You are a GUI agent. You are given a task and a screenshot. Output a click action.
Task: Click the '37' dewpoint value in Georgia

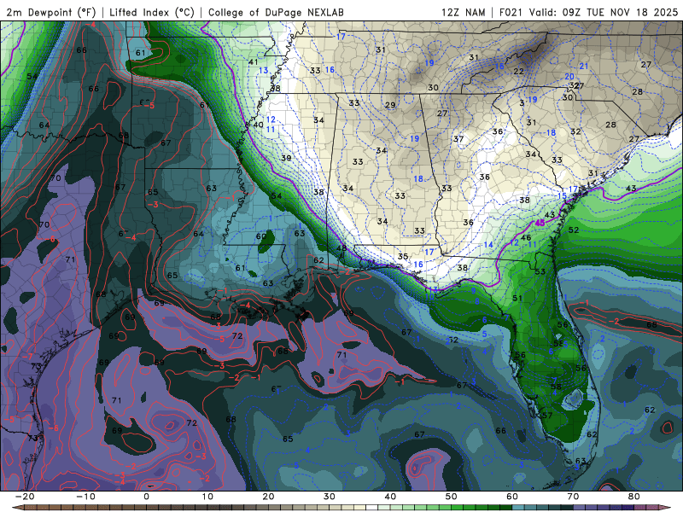[x=458, y=139]
